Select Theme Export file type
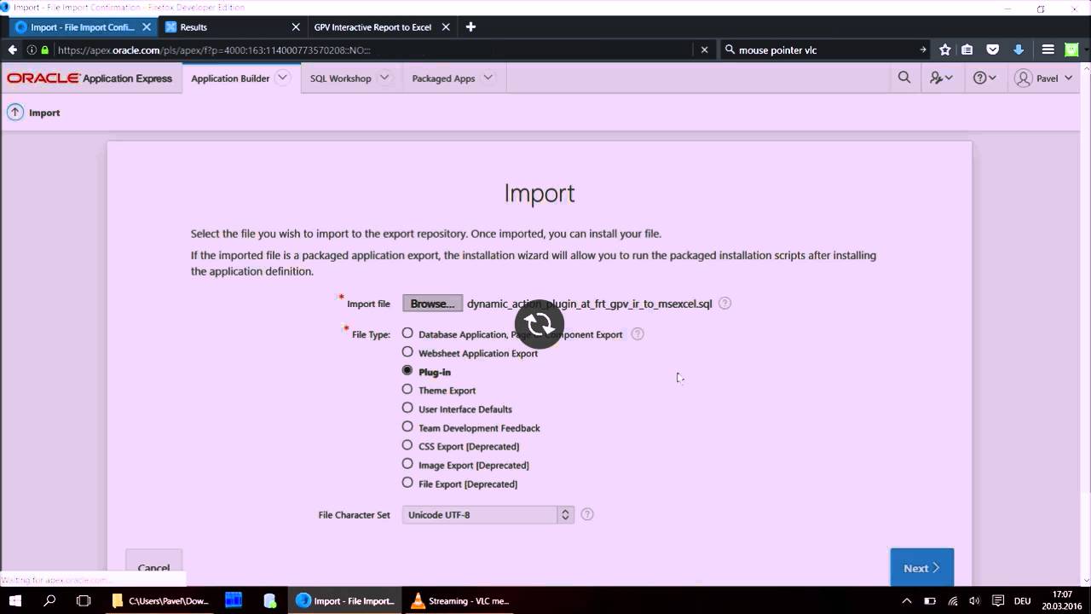Image resolution: width=1091 pixels, height=614 pixels. click(407, 390)
